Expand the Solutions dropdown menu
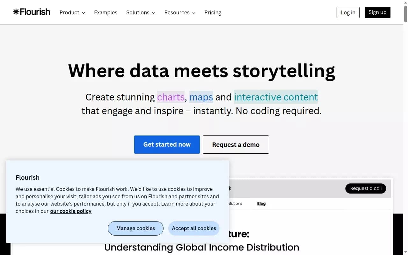Image resolution: width=408 pixels, height=255 pixels. pos(141,12)
